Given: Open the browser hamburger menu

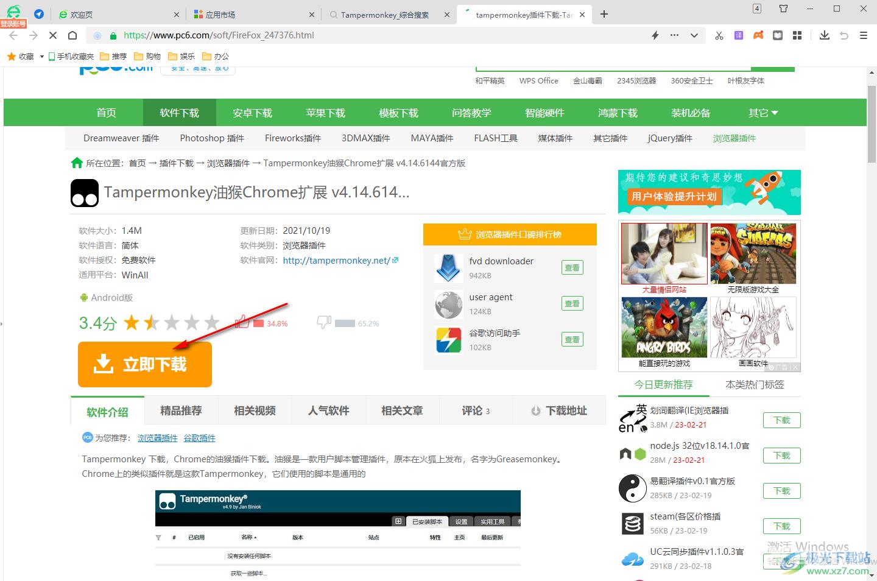Looking at the screenshot, I should [864, 35].
